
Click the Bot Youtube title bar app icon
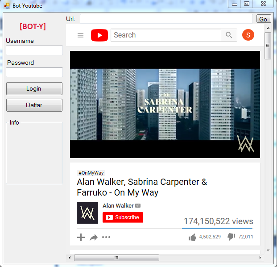coord(7,6)
